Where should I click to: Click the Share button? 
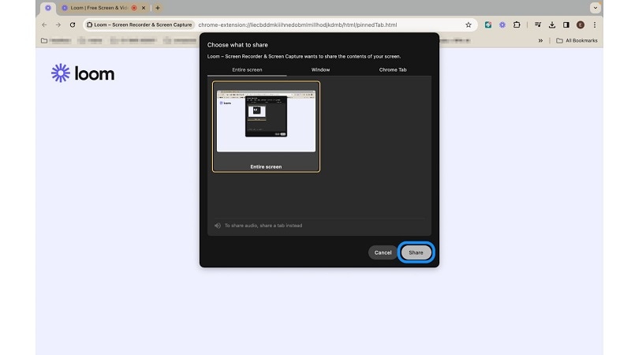coord(416,252)
